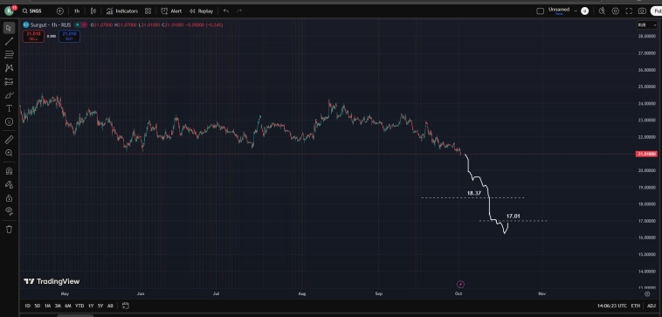Set the range to 1Y
This screenshot has height=317, width=662.
coord(91,306)
